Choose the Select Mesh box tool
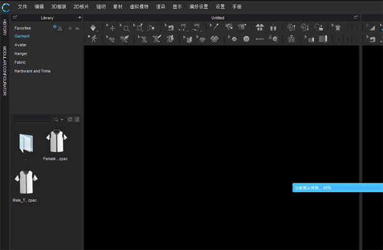The width and height of the screenshot is (383, 250). coord(124,28)
